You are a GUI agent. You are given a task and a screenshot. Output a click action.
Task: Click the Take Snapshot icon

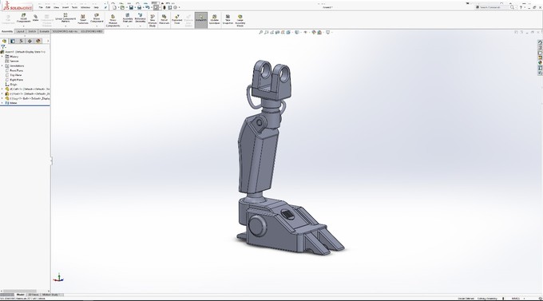coord(228,19)
